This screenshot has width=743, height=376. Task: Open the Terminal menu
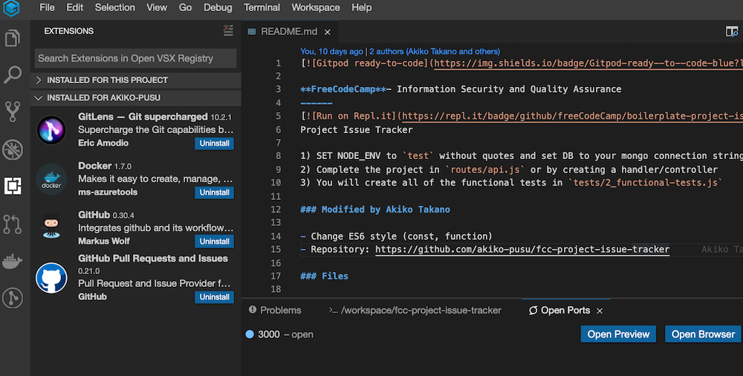click(262, 7)
